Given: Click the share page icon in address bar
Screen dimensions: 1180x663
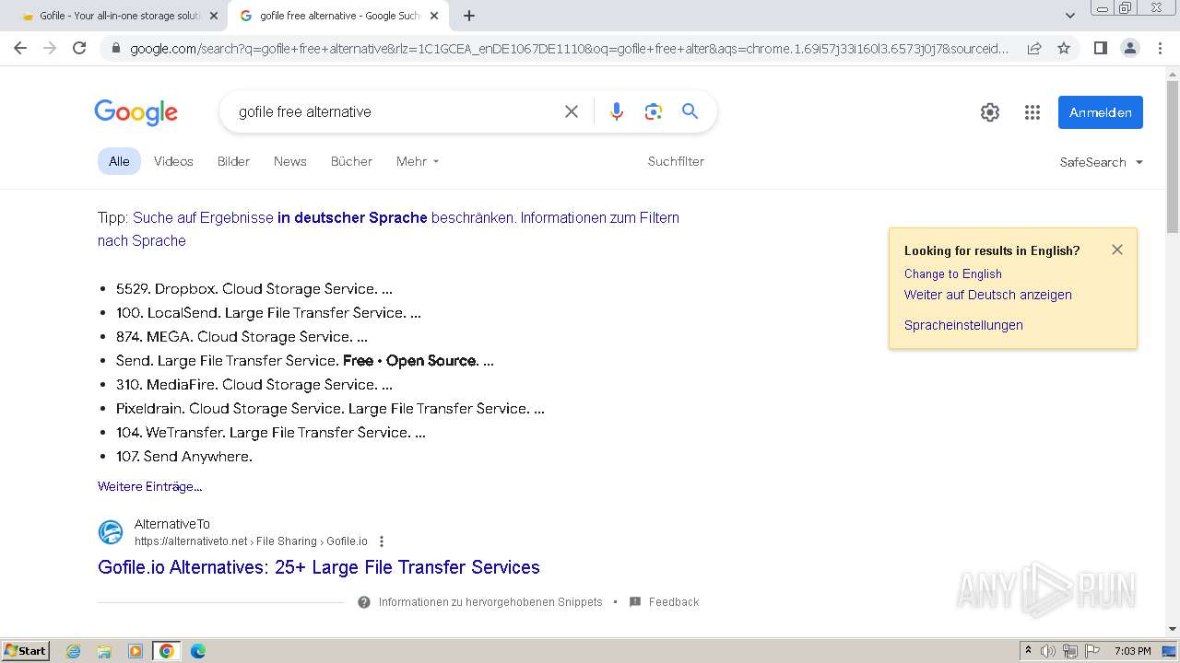Looking at the screenshot, I should 1034,48.
